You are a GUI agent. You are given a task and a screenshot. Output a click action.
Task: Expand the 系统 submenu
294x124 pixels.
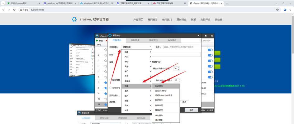pyautogui.click(x=136, y=91)
